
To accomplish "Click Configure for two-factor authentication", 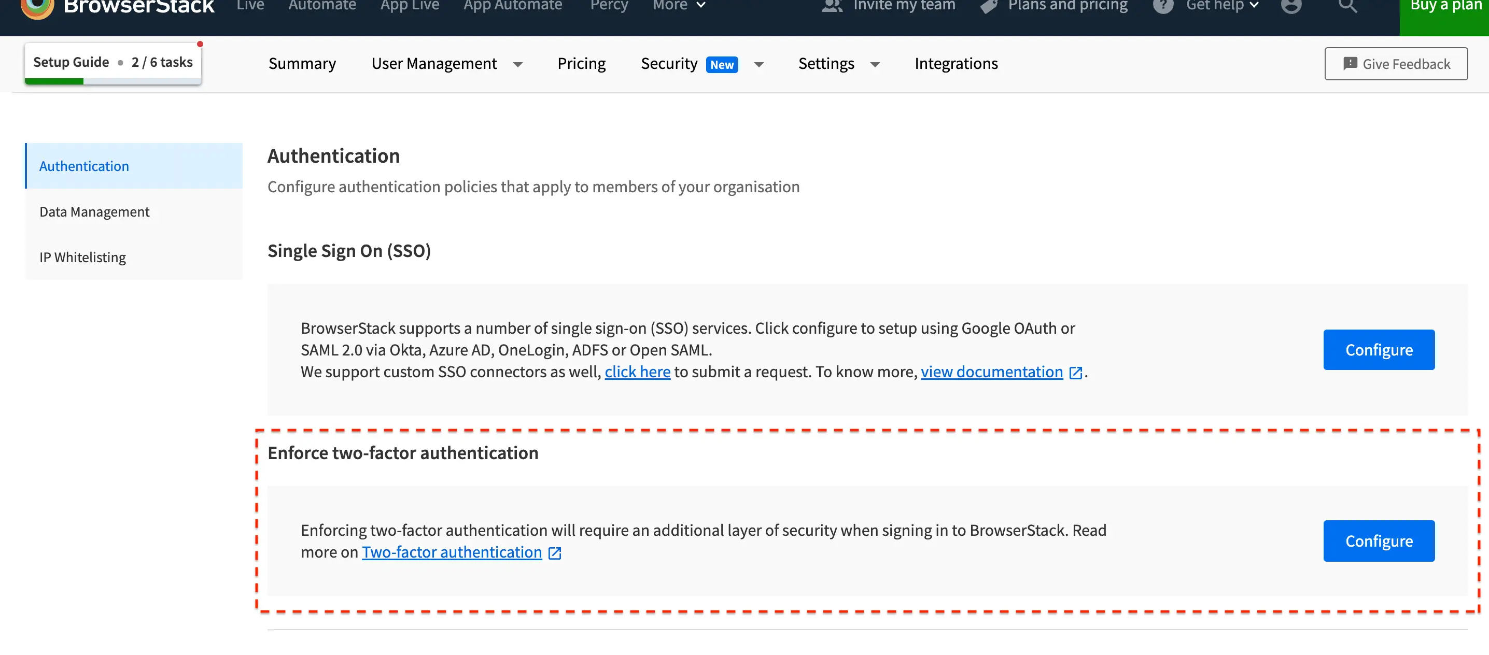I will point(1379,540).
